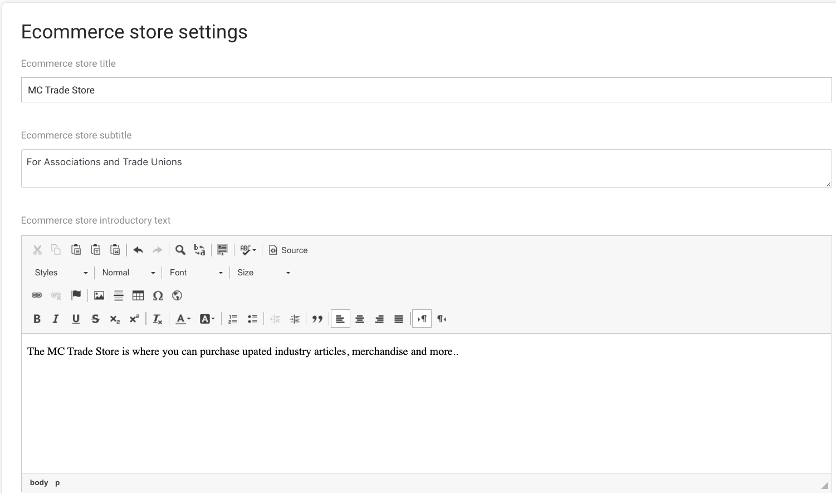This screenshot has width=836, height=494.
Task: Click the Ecommerce store title field
Action: tap(426, 90)
